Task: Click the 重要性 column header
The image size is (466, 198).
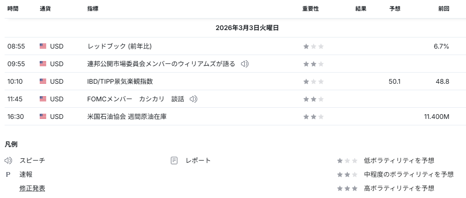Action: coord(310,9)
